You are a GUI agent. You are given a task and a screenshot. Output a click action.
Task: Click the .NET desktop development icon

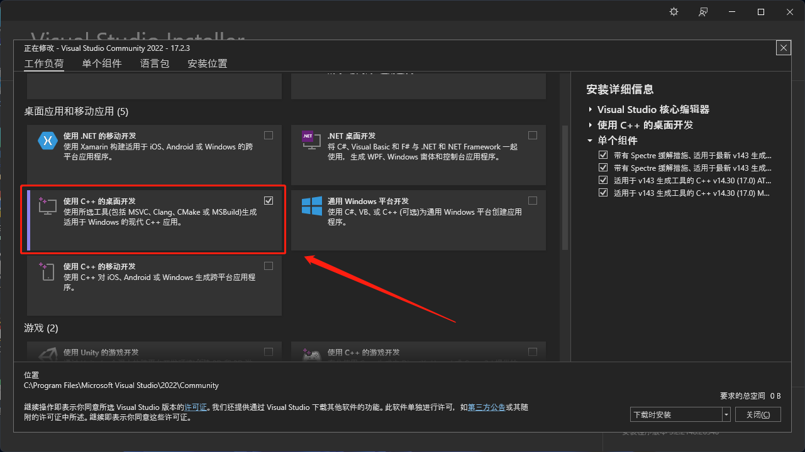coord(311,140)
